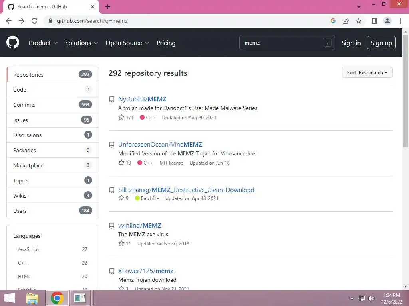
Task: Open the share page icon in address bar
Action: pos(346,21)
